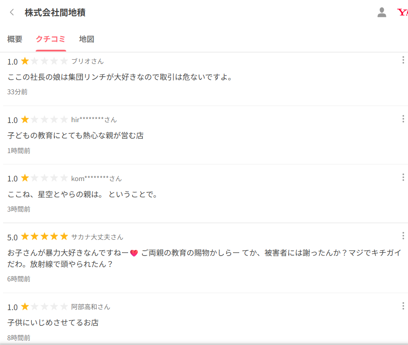This screenshot has height=345, width=408.
Task: Click reviewer name 阿部高和さん
Action: (x=91, y=307)
